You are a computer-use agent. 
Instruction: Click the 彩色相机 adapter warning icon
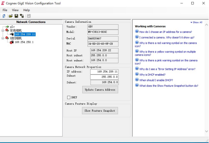pos(7,30)
